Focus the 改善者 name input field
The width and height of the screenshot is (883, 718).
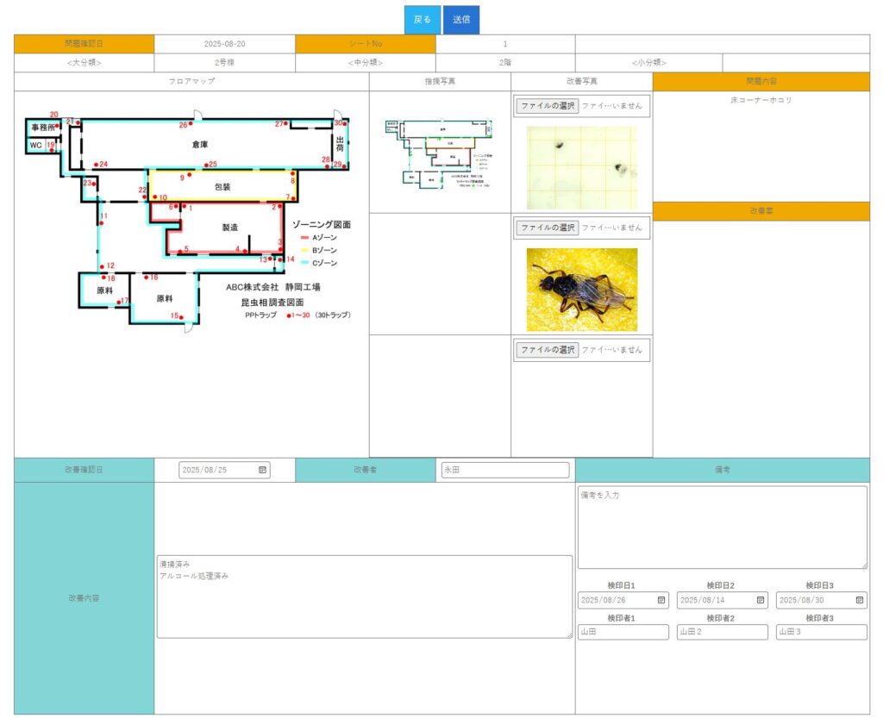coord(504,471)
